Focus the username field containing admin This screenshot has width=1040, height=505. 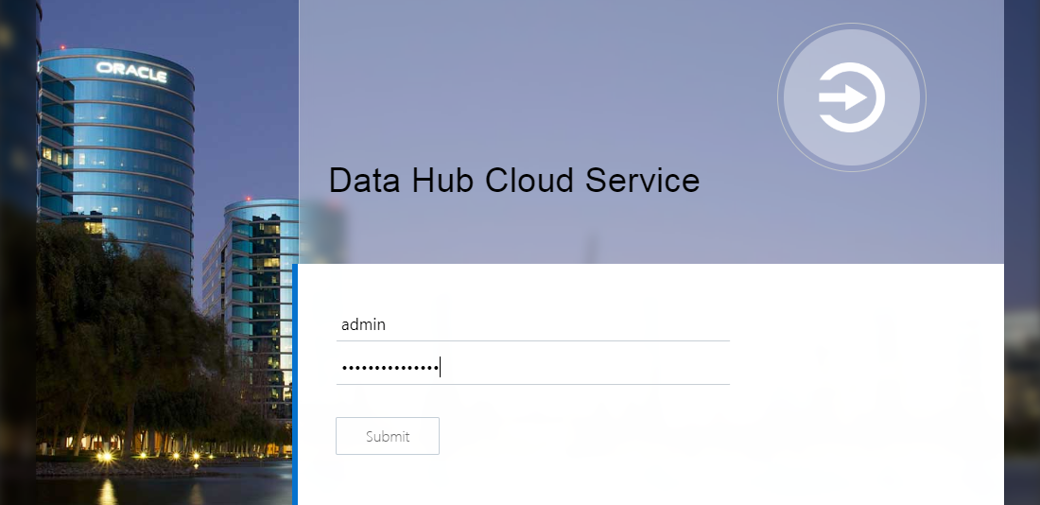[x=532, y=324]
